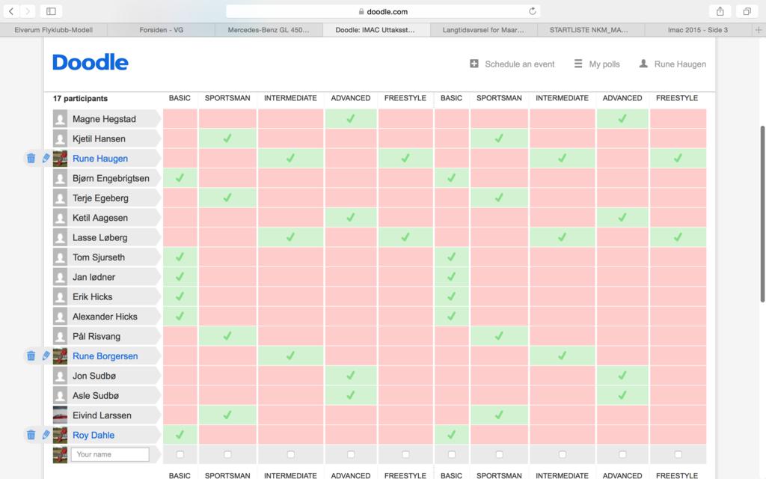This screenshot has width=766, height=479.
Task: Enable the last FREESTYLE checkbox in new row
Action: pos(678,454)
